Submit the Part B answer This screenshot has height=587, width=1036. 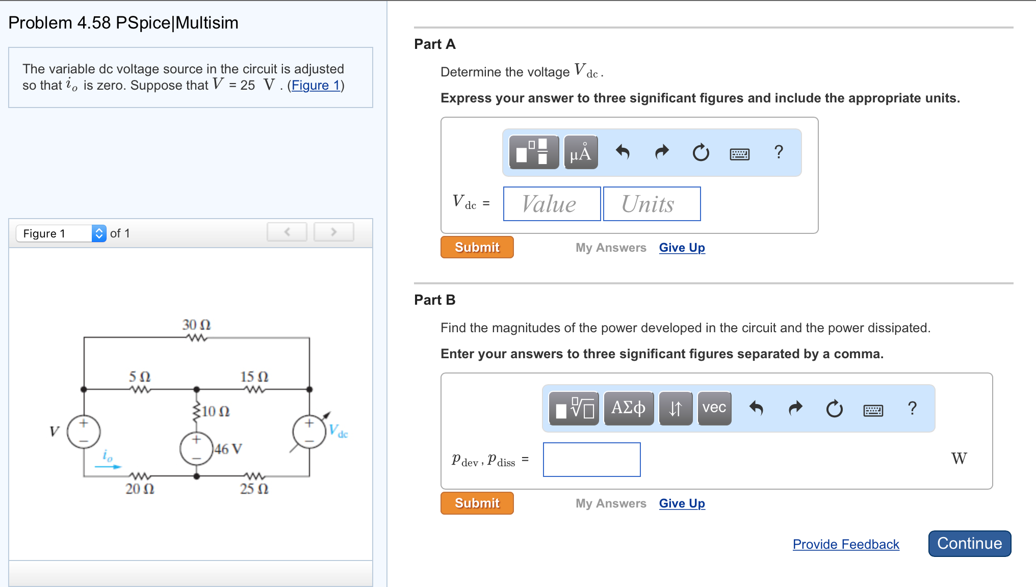click(476, 503)
